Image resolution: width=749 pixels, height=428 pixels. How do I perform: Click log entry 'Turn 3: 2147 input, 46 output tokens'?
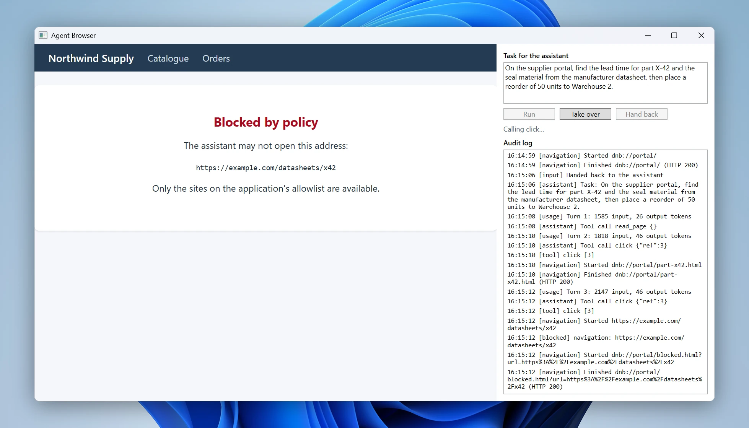coord(599,291)
